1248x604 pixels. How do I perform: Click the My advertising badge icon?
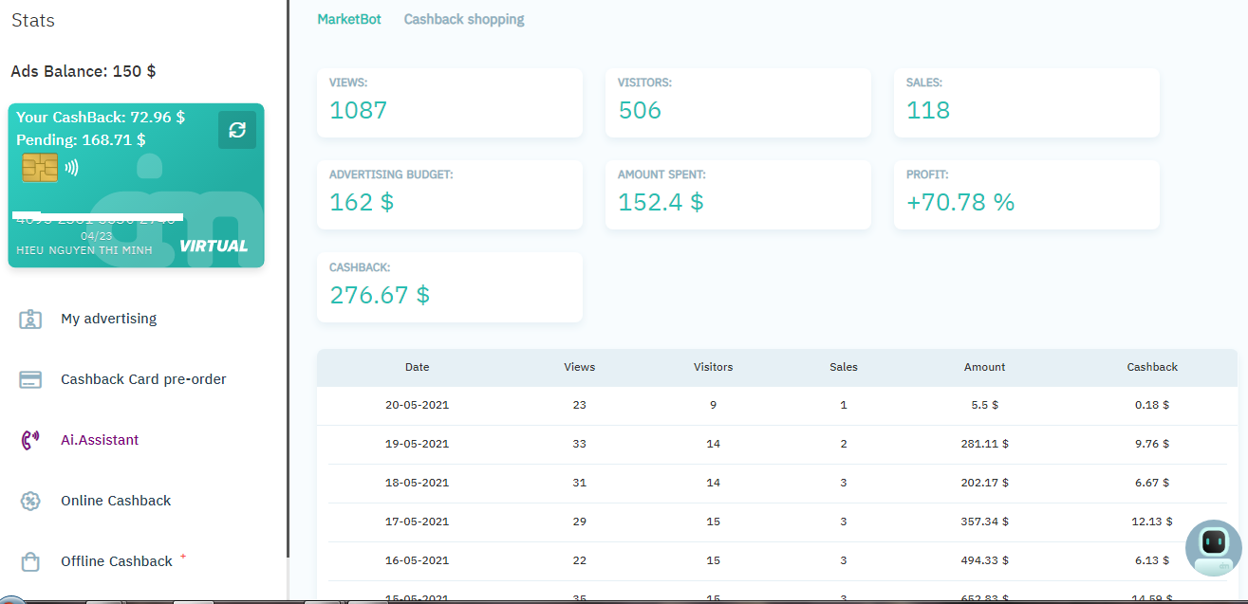[30, 319]
